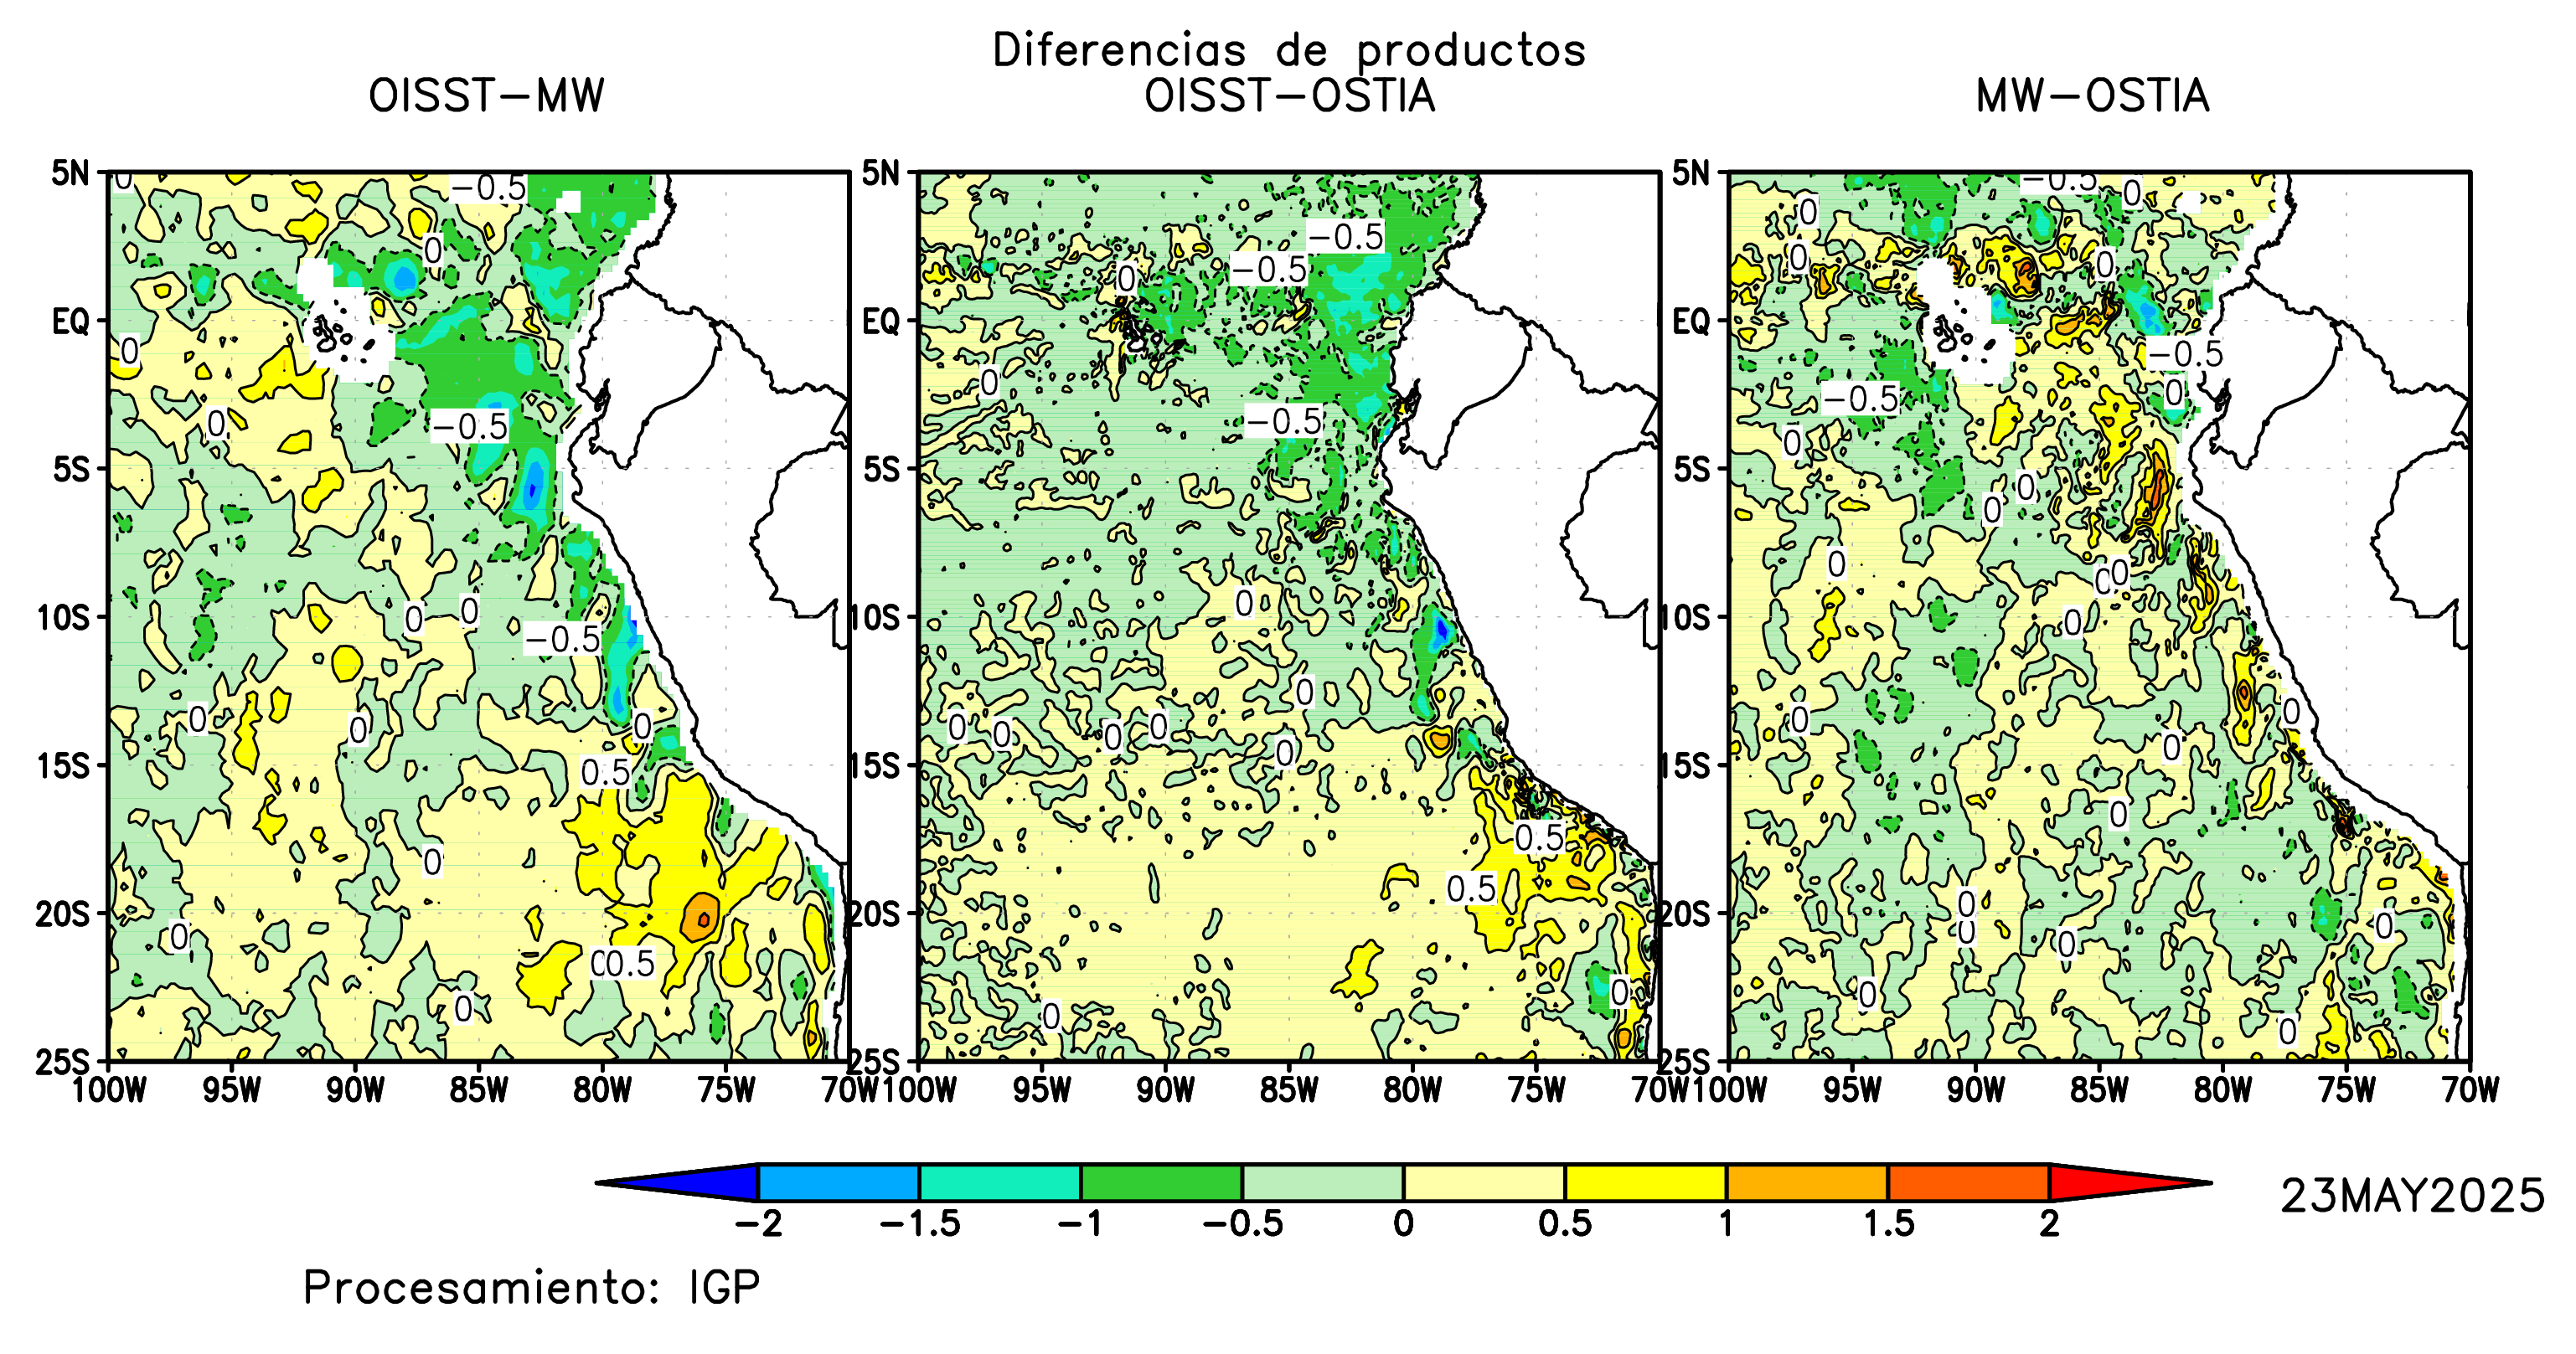Pick the cyan colorbar segment between -1.5 and -1

point(1000,1183)
